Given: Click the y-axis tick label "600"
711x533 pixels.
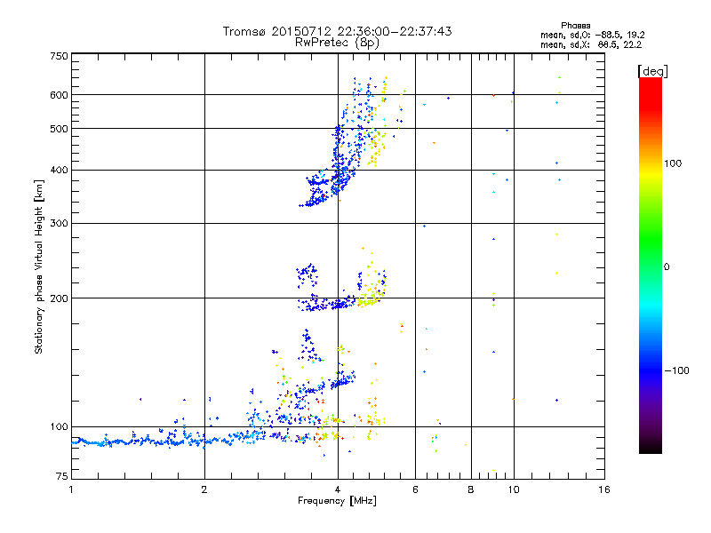Looking at the screenshot, I should click(x=59, y=95).
